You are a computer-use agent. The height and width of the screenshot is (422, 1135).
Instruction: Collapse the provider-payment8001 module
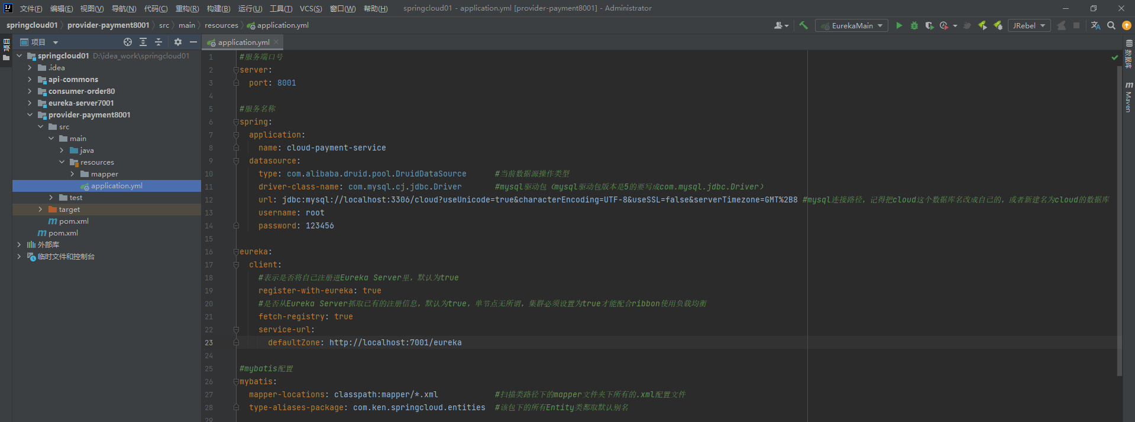coord(30,115)
